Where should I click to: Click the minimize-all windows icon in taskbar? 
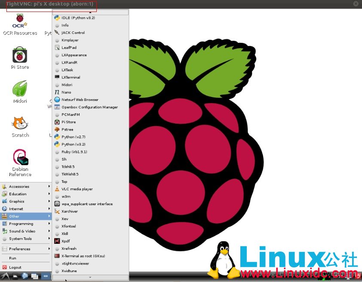[x=35, y=276]
